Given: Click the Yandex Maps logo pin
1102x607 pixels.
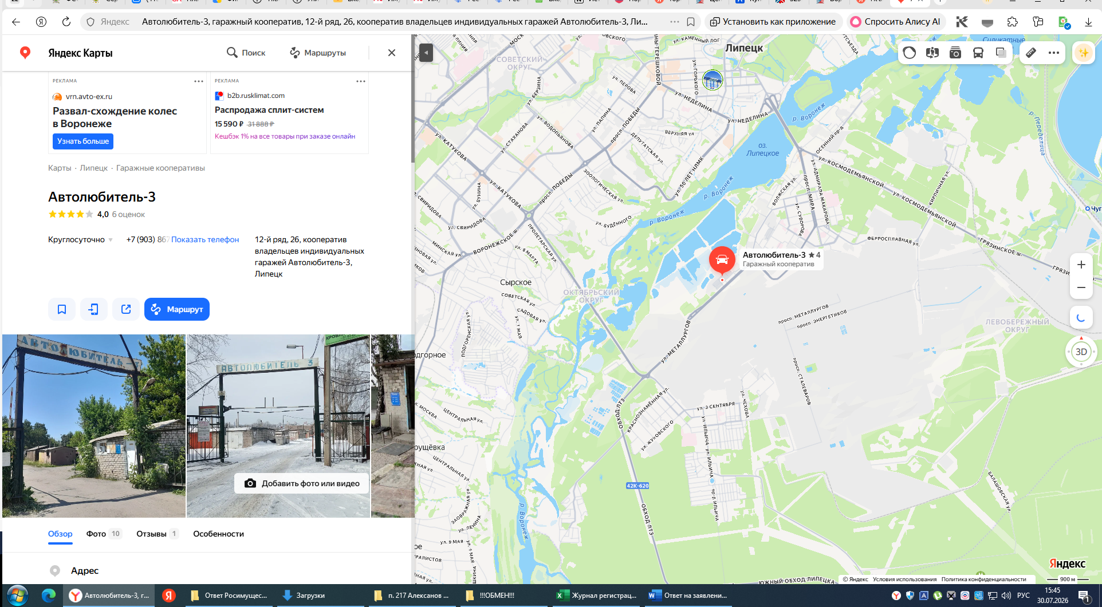Looking at the screenshot, I should (x=25, y=53).
